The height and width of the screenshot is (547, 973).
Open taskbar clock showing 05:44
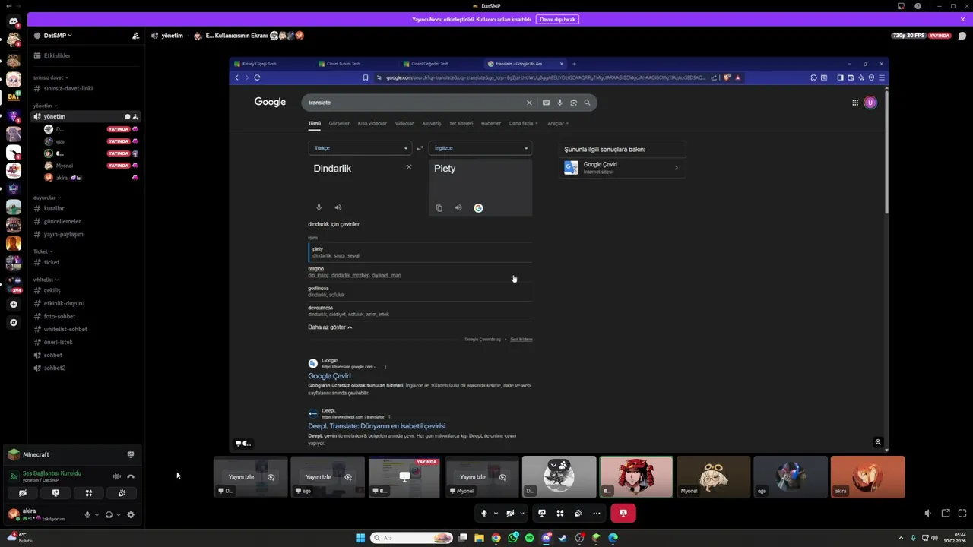point(956,538)
